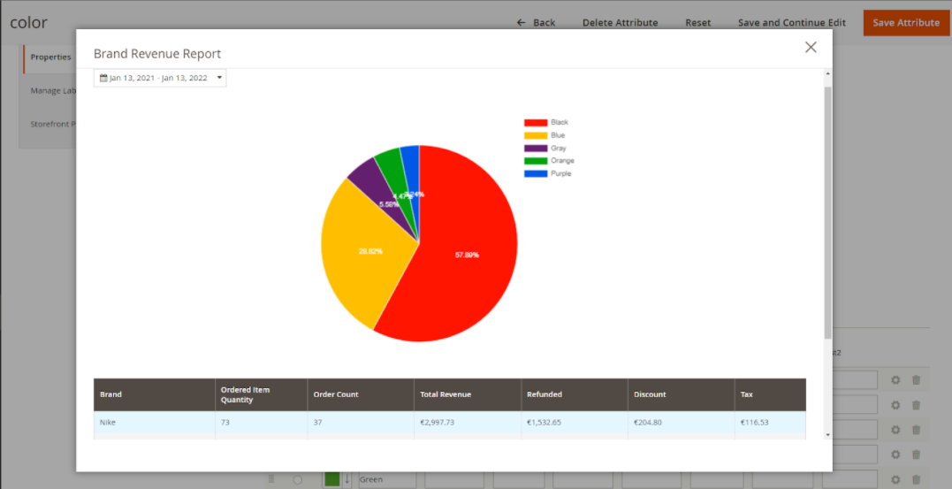Close the Brand Revenue Report dialog
The height and width of the screenshot is (489, 952).
(811, 48)
